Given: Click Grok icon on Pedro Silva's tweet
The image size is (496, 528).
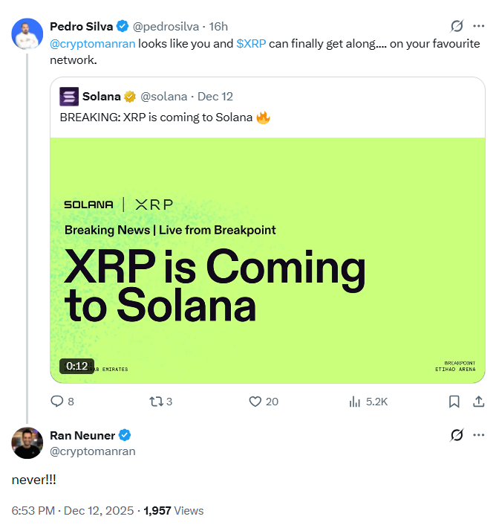Looking at the screenshot, I should pos(457,26).
